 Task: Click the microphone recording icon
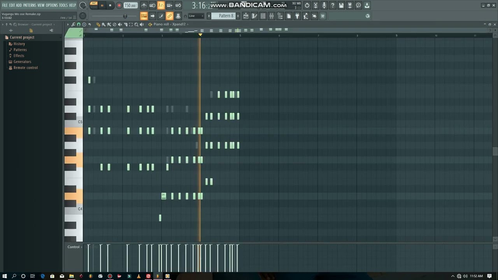click(324, 5)
